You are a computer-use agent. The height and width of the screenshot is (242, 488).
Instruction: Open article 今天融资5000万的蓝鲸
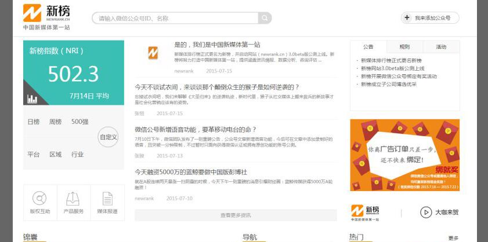pyautogui.click(x=191, y=172)
